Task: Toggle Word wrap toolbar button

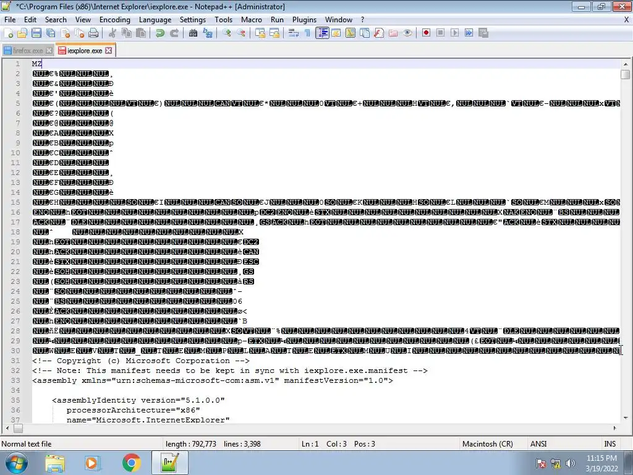Action: point(294,33)
